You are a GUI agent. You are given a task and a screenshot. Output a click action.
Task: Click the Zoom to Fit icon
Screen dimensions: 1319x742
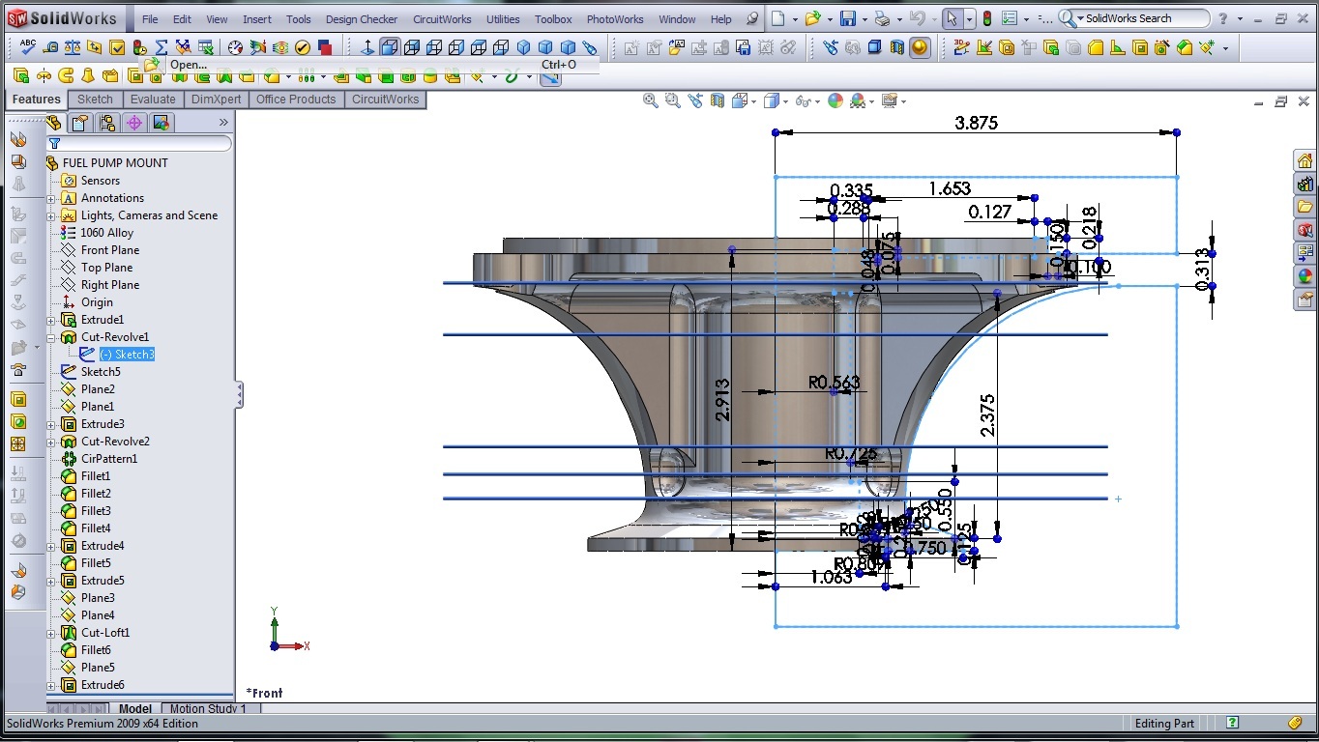click(x=648, y=100)
